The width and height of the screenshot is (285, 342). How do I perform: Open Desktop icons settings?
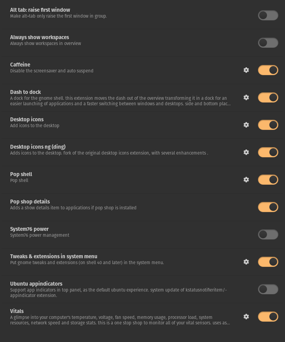pyautogui.click(x=246, y=125)
